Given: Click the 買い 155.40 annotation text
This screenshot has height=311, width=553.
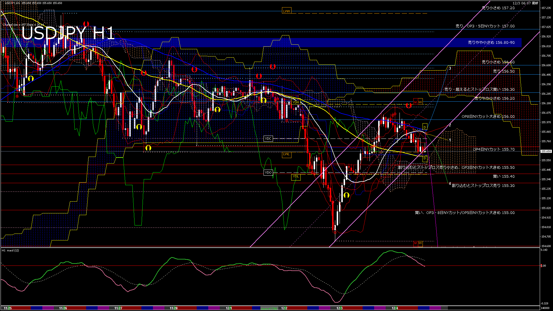Looking at the screenshot, I should 504,176.
